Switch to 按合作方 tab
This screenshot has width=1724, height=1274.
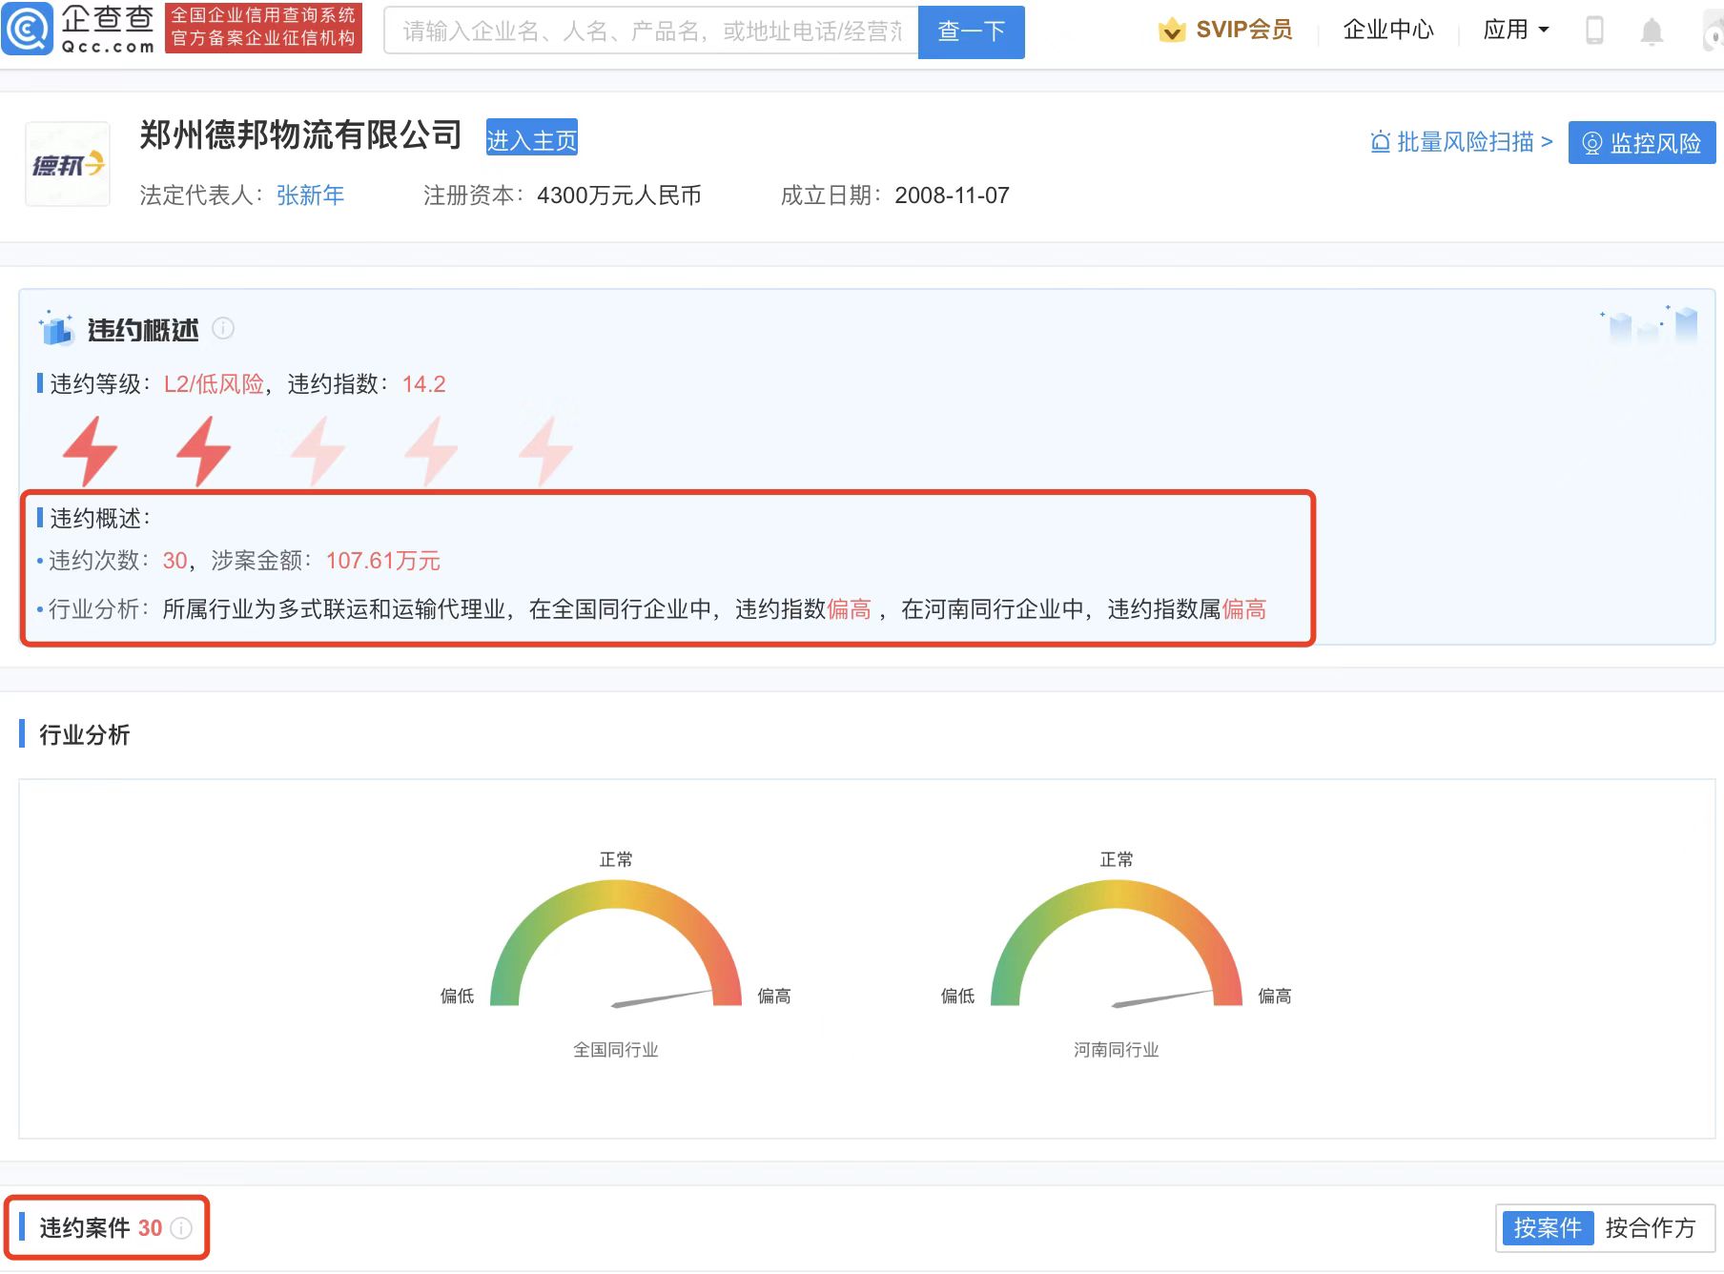point(1650,1227)
